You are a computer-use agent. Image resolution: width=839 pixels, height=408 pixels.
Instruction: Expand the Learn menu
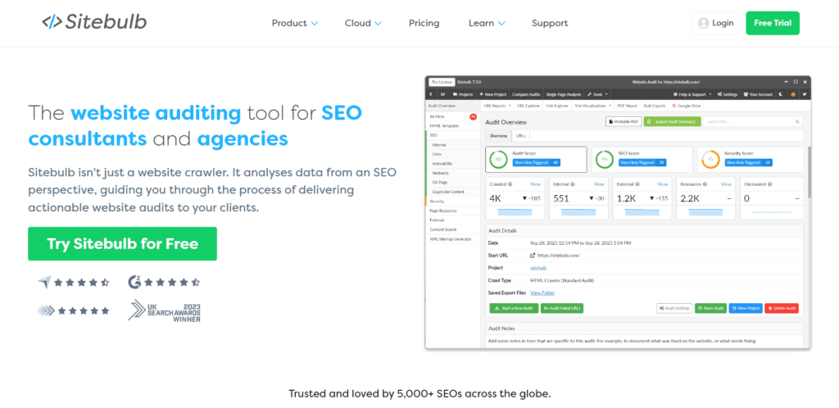pyautogui.click(x=487, y=23)
